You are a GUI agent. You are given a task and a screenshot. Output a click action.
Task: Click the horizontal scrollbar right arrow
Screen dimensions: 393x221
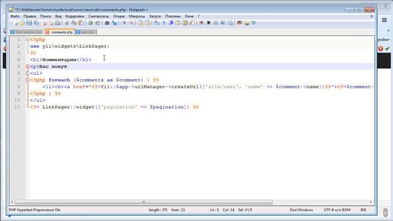(371, 202)
